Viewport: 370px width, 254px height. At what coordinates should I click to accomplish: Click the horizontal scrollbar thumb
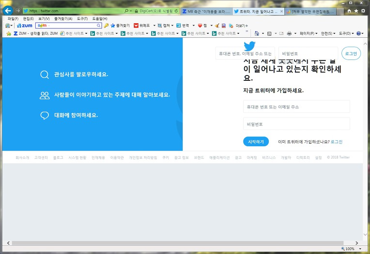point(178,243)
